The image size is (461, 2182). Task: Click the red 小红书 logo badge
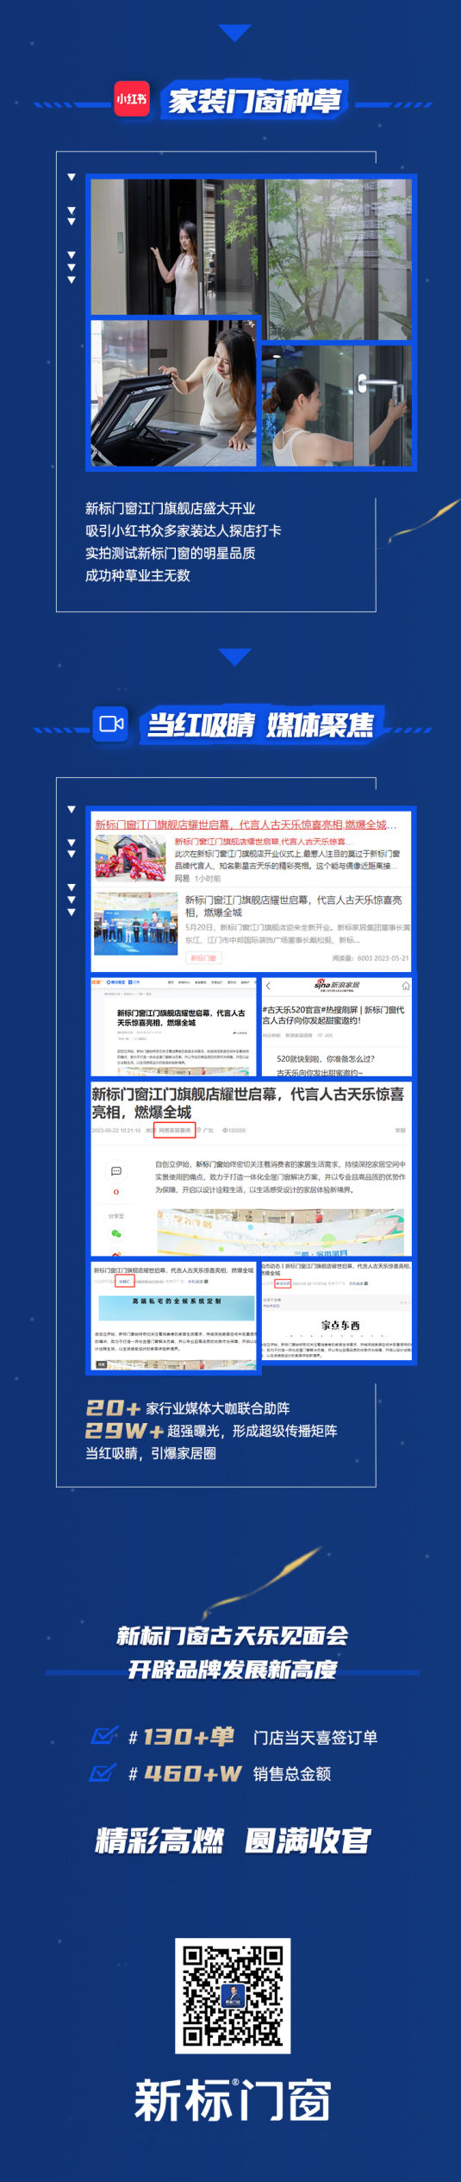(131, 98)
